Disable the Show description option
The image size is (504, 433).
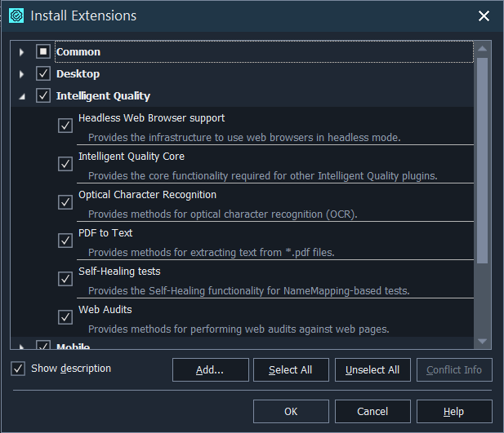pos(18,369)
